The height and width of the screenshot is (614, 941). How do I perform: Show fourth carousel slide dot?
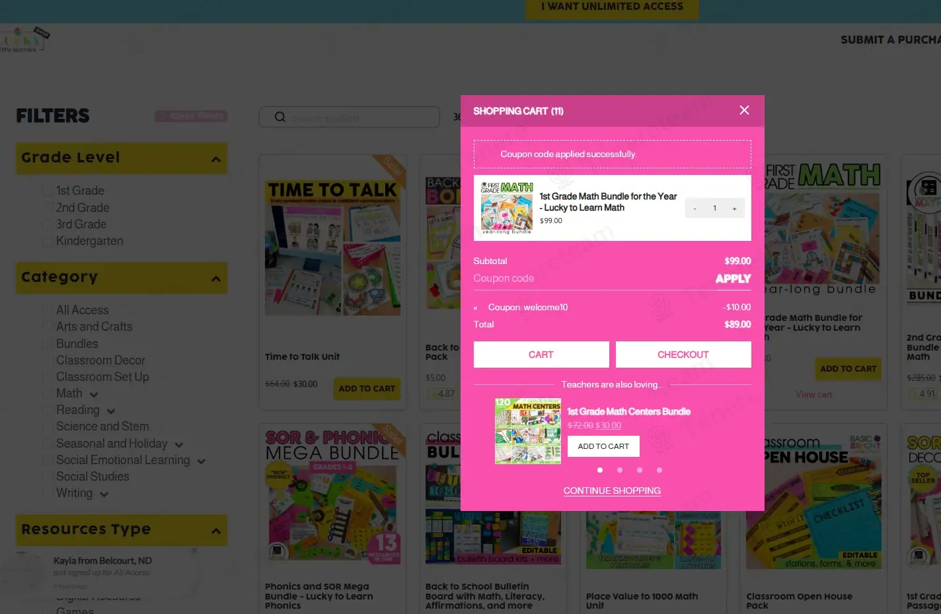pyautogui.click(x=659, y=470)
